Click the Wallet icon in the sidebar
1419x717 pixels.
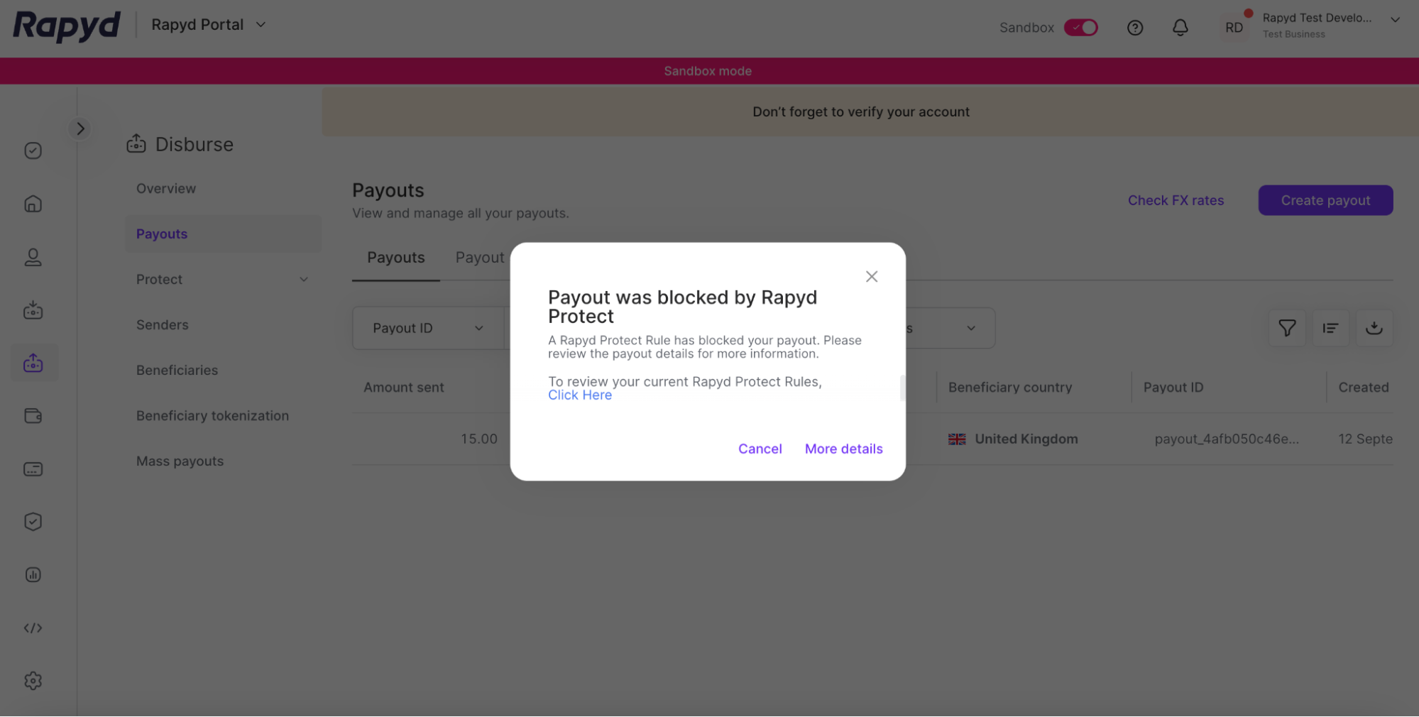pos(33,416)
